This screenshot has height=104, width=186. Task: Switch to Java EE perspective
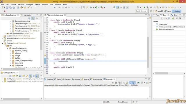tap(159, 11)
